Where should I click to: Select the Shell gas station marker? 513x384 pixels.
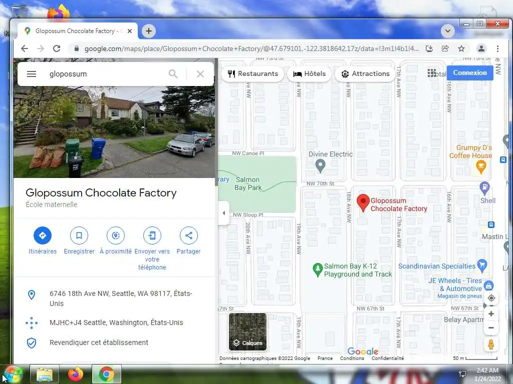coord(484,188)
